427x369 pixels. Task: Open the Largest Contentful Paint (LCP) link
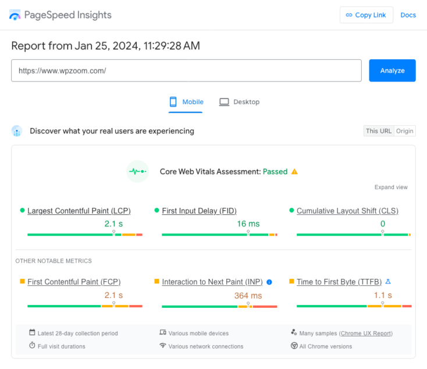pos(79,211)
